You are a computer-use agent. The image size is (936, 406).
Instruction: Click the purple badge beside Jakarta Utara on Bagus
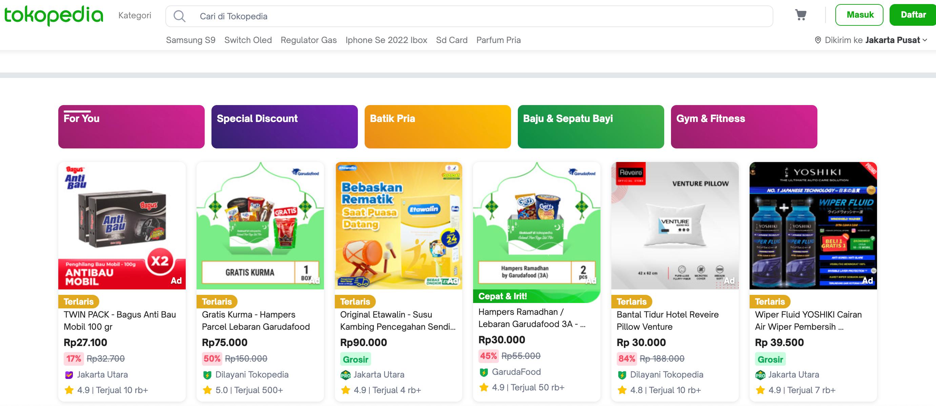(x=69, y=375)
